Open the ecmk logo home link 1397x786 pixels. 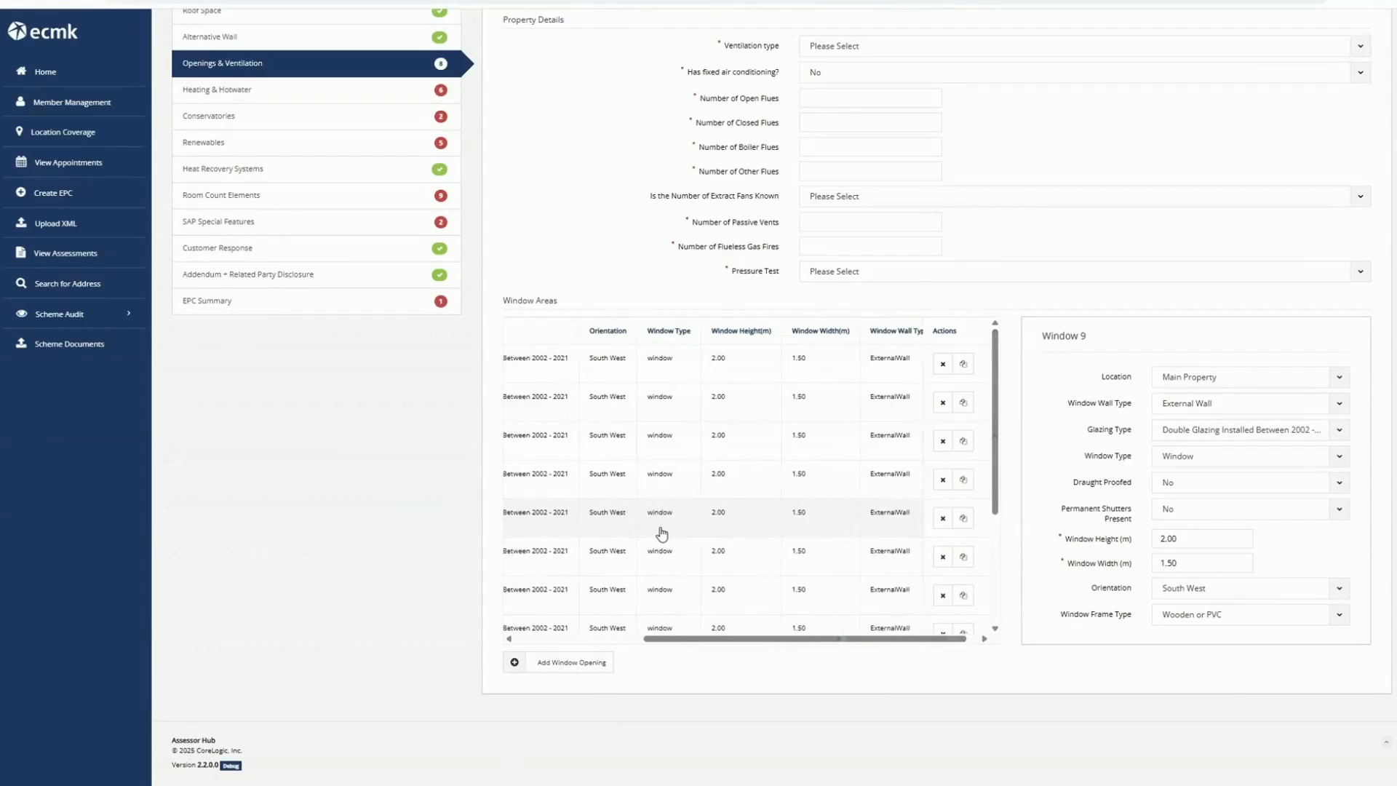click(x=42, y=31)
